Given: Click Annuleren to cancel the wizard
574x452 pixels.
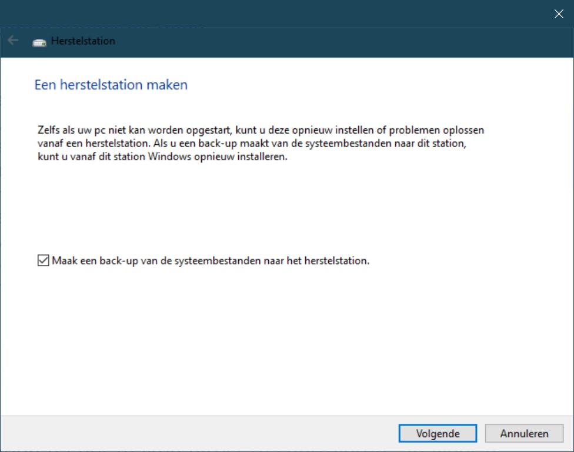Looking at the screenshot, I should click(x=523, y=433).
